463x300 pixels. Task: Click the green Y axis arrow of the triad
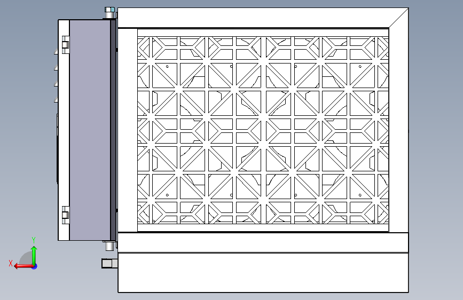pos(34,256)
